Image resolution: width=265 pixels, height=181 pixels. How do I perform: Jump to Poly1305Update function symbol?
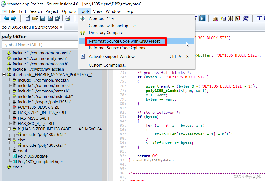coord(33,156)
